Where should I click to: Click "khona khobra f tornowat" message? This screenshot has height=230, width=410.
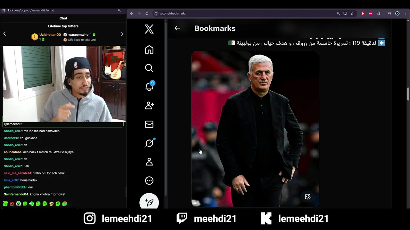tap(48, 194)
